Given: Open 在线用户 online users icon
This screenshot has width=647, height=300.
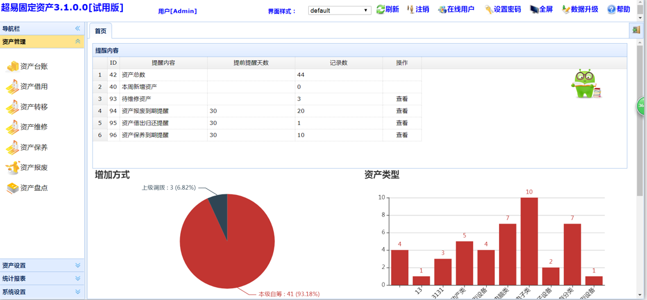Looking at the screenshot, I should 442,9.
